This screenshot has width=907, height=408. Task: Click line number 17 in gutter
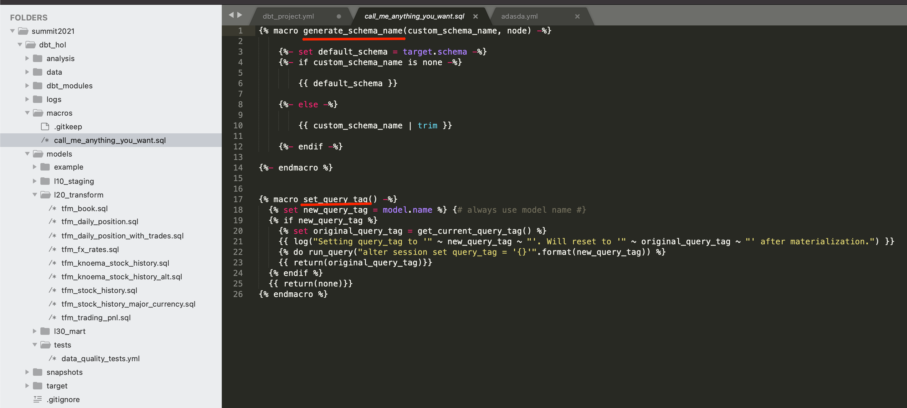tap(238, 199)
